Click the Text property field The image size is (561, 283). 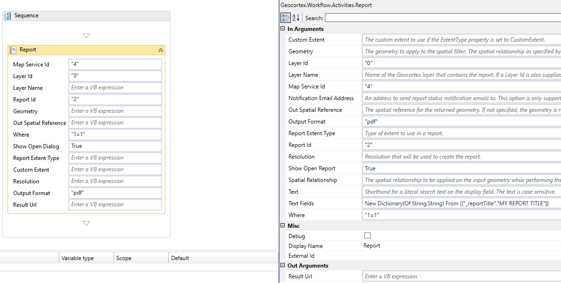pyautogui.click(x=462, y=191)
